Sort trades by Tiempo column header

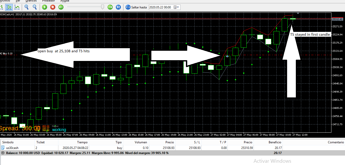74,142
